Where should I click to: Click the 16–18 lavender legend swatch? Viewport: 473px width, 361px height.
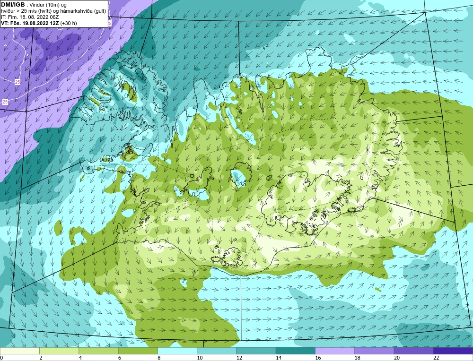(x=335, y=351)
